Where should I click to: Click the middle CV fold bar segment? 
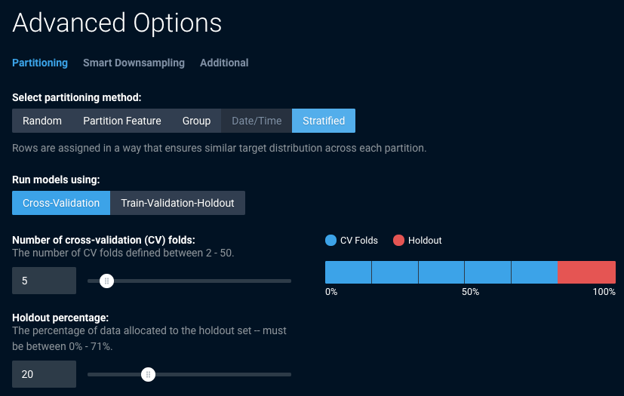click(441, 272)
